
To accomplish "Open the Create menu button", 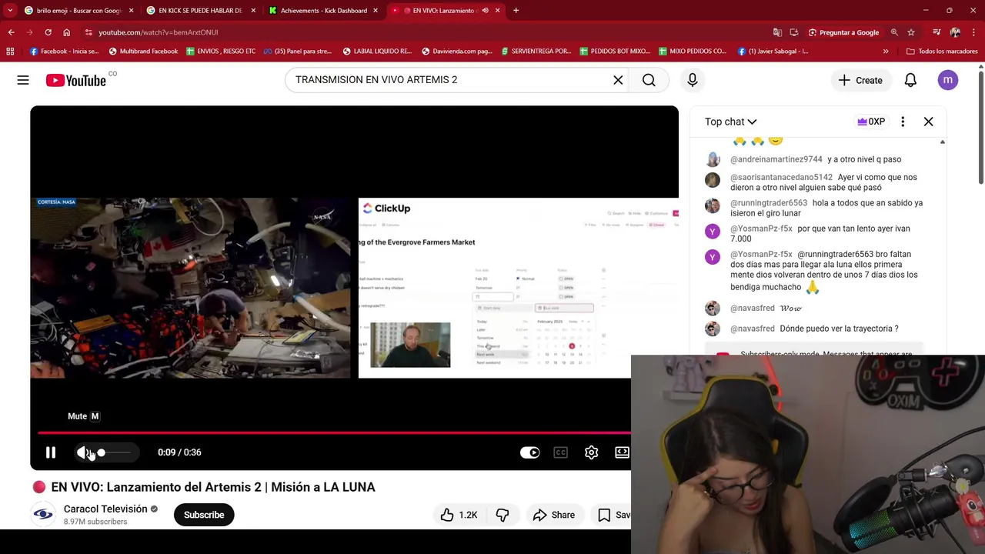I will pyautogui.click(x=860, y=80).
